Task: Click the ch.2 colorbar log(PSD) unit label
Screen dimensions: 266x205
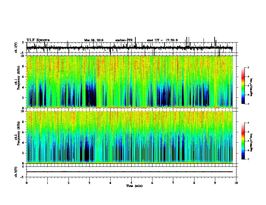Action: 251,142
